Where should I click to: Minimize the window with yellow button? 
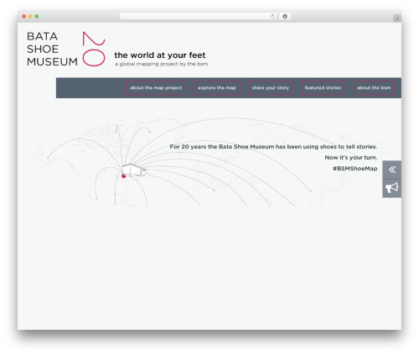tap(30, 17)
